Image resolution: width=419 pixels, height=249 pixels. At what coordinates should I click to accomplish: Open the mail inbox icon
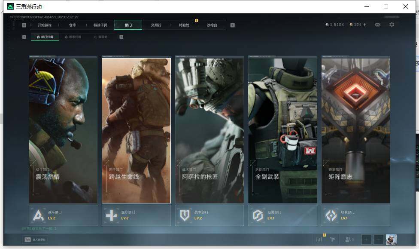pyautogui.click(x=378, y=25)
